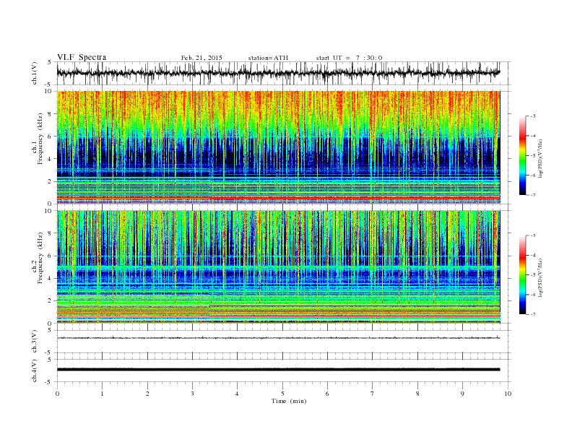Screen dimensions: 572x442
Task: Click time axis tick label "10"
Action: [508, 394]
